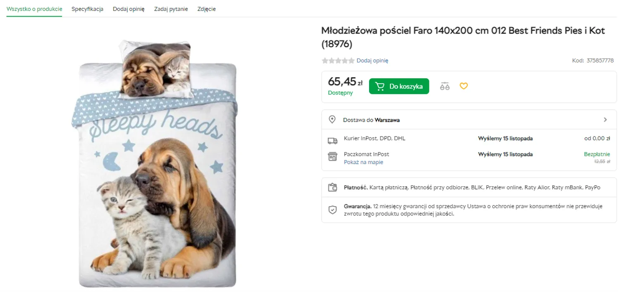The width and height of the screenshot is (620, 292).
Task: Open the Specyfikacja tab
Action: coord(87,9)
